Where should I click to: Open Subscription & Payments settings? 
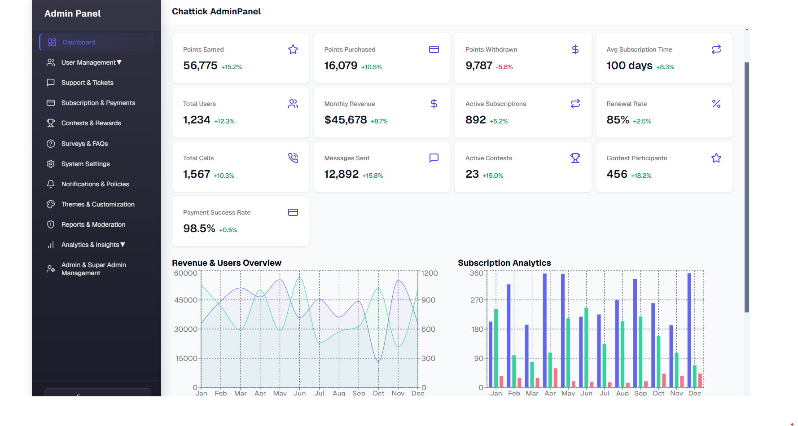tap(98, 103)
